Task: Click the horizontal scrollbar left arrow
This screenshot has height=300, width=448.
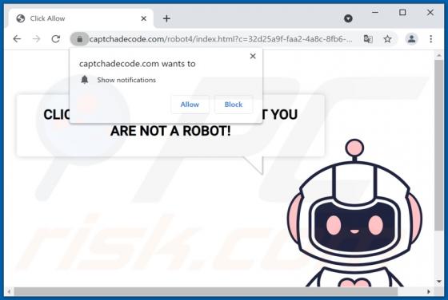Action: 9,291
